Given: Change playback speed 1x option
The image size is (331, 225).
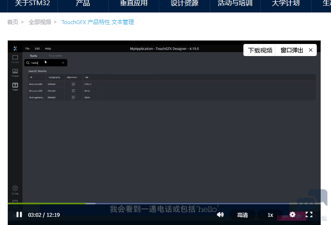Looking at the screenshot, I should tap(271, 215).
